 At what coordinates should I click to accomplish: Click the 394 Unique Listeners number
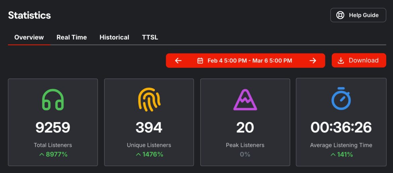pyautogui.click(x=149, y=127)
